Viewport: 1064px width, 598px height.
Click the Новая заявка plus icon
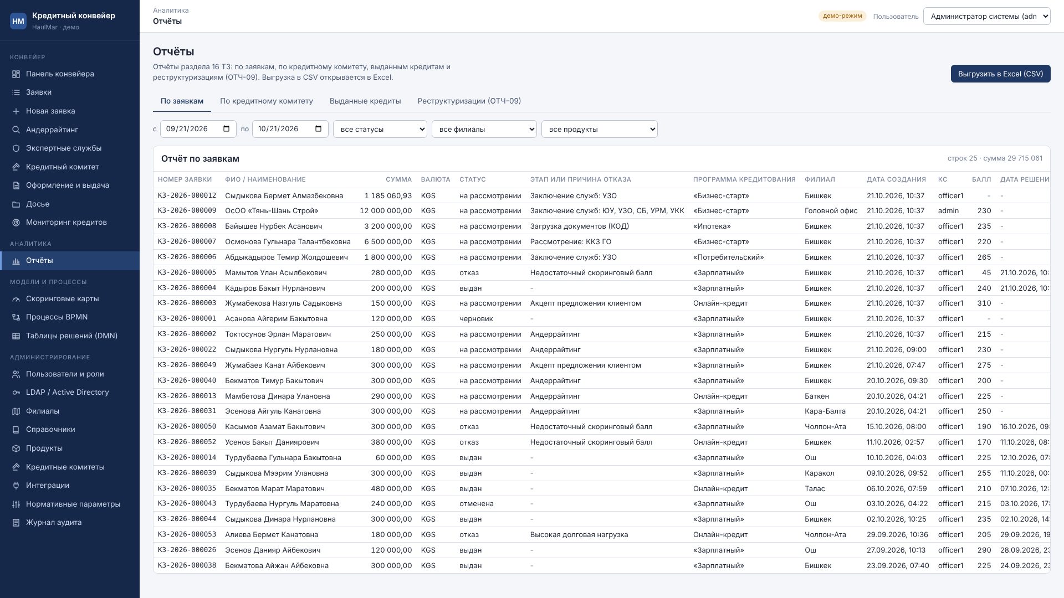click(x=16, y=111)
